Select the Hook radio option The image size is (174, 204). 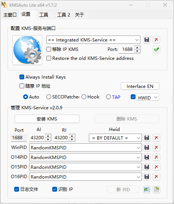(84, 97)
